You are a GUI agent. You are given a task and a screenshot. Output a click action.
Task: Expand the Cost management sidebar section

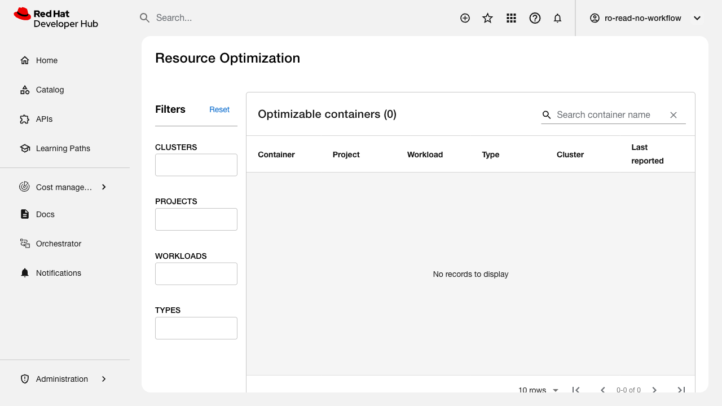pyautogui.click(x=104, y=187)
